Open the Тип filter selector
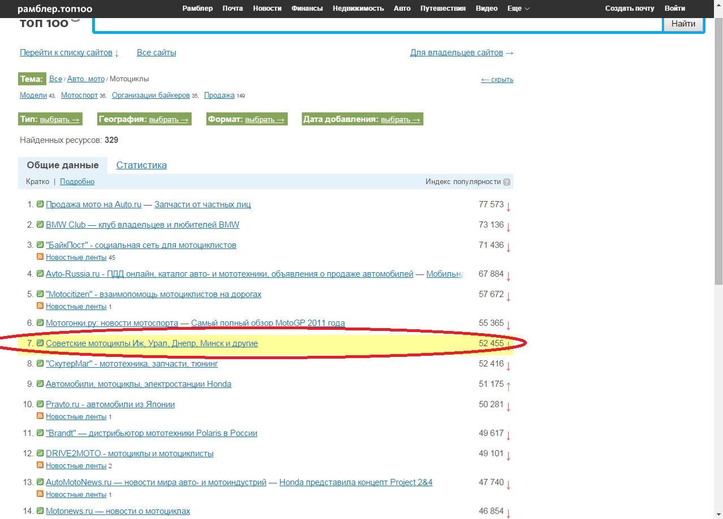This screenshot has width=723, height=519. click(x=59, y=120)
